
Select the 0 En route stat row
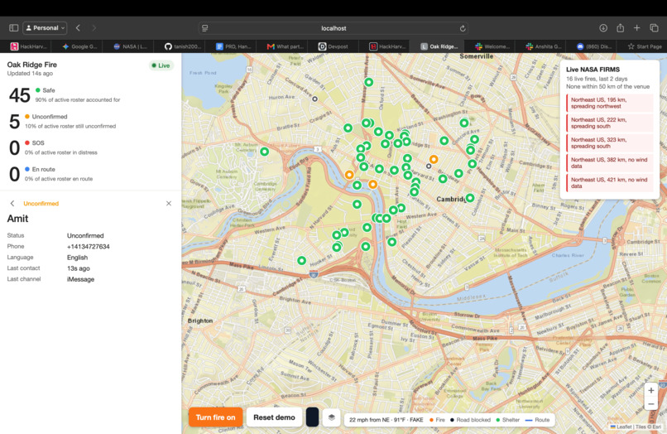[90, 174]
